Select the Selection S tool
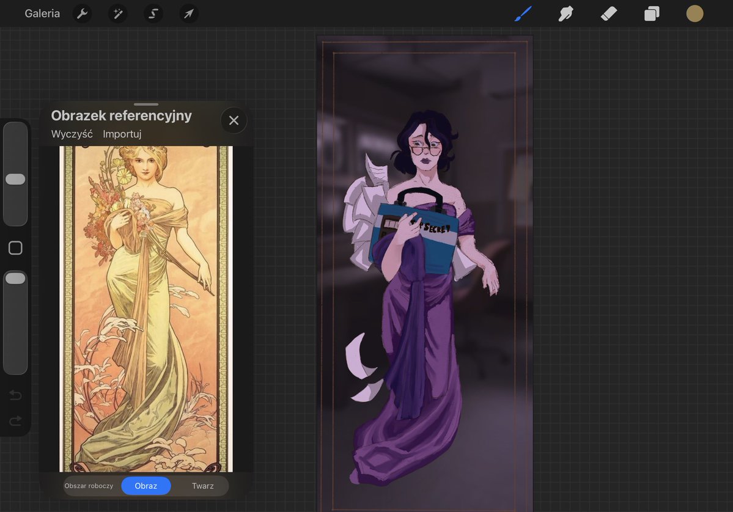Image resolution: width=733 pixels, height=512 pixels. (153, 13)
